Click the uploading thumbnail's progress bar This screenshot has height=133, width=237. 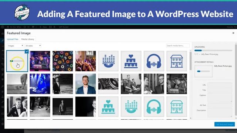click(17, 61)
